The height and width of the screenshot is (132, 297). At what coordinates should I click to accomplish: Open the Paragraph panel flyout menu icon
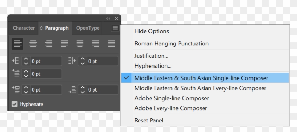coord(115,28)
